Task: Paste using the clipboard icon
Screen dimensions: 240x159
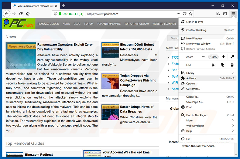Action: pos(232,65)
